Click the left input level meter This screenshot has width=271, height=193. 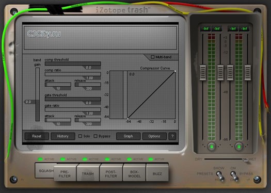211,87
